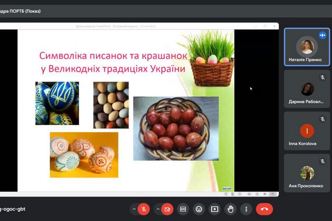Select Inna Korolova participant tile
Screen dimensions: 332x221
(x=307, y=131)
